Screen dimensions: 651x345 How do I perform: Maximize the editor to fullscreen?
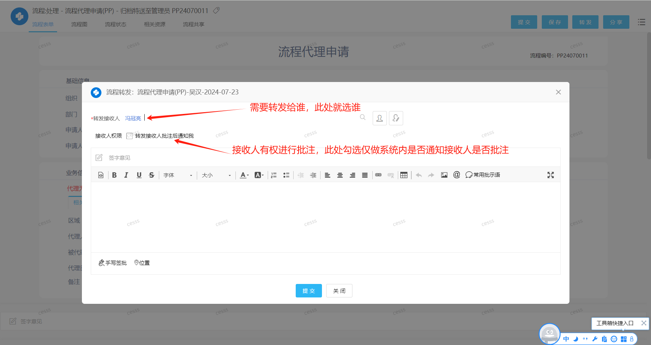[x=551, y=175]
